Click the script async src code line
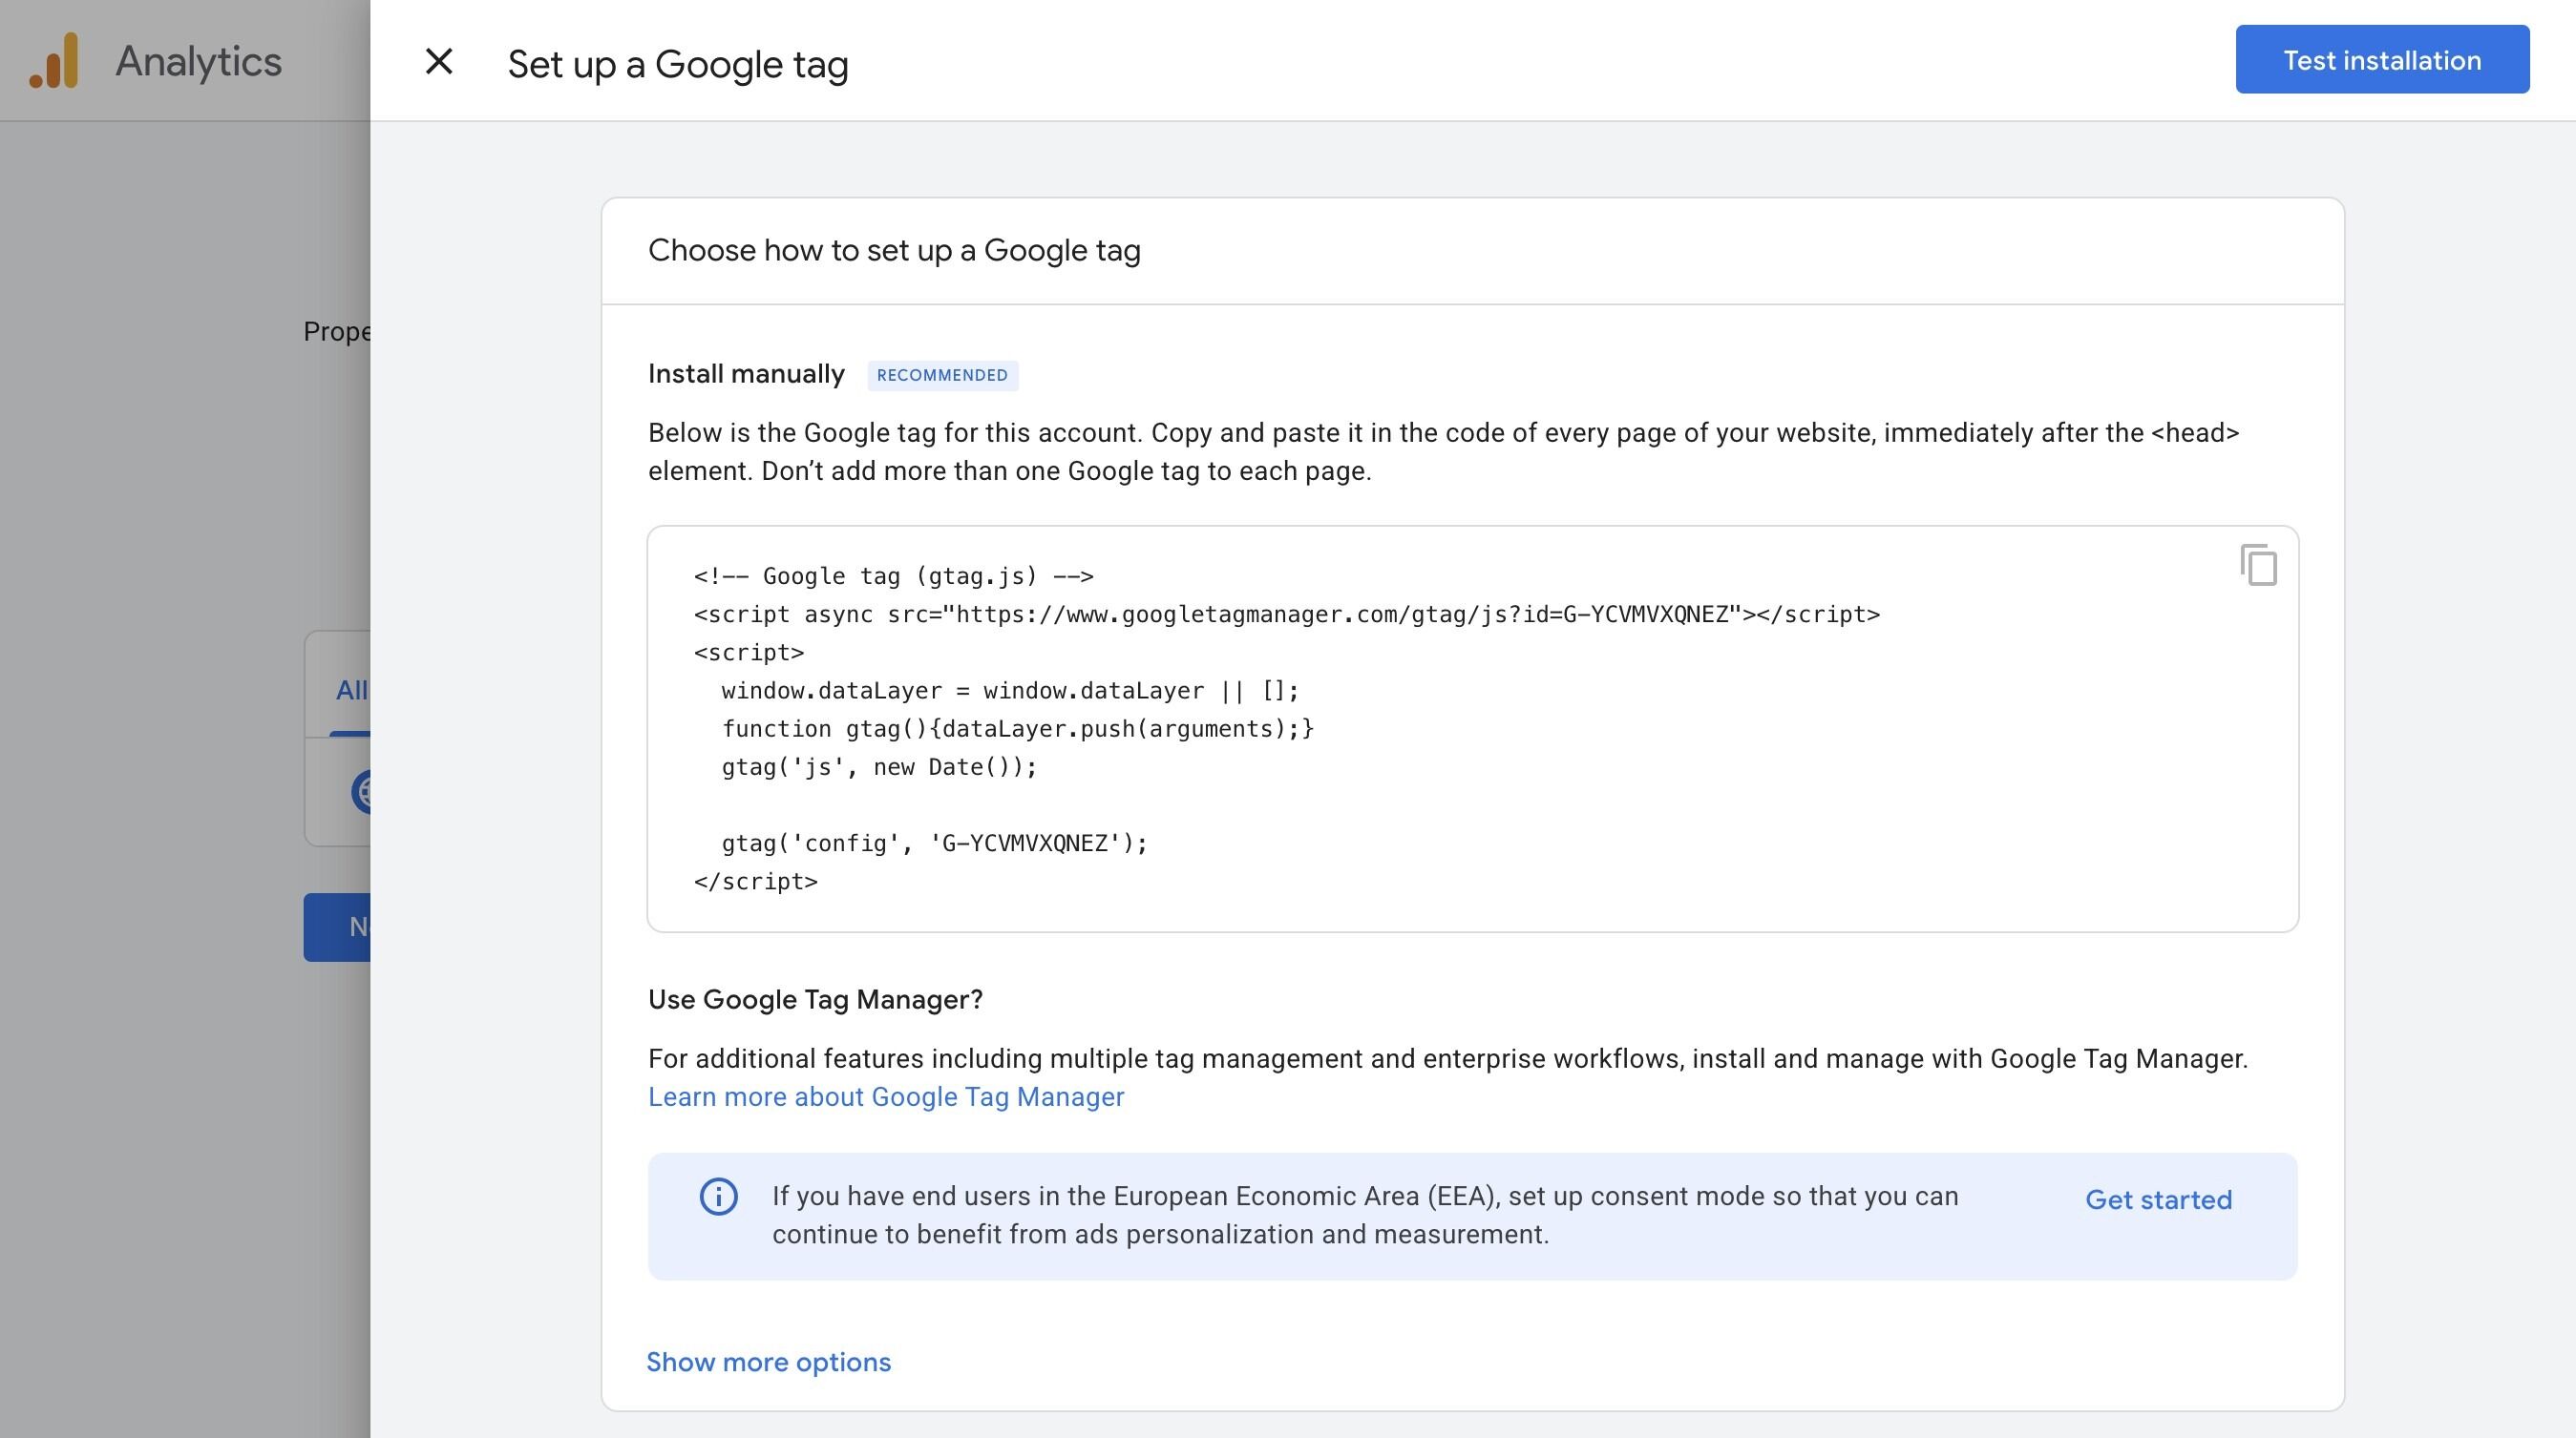 pos(1286,614)
